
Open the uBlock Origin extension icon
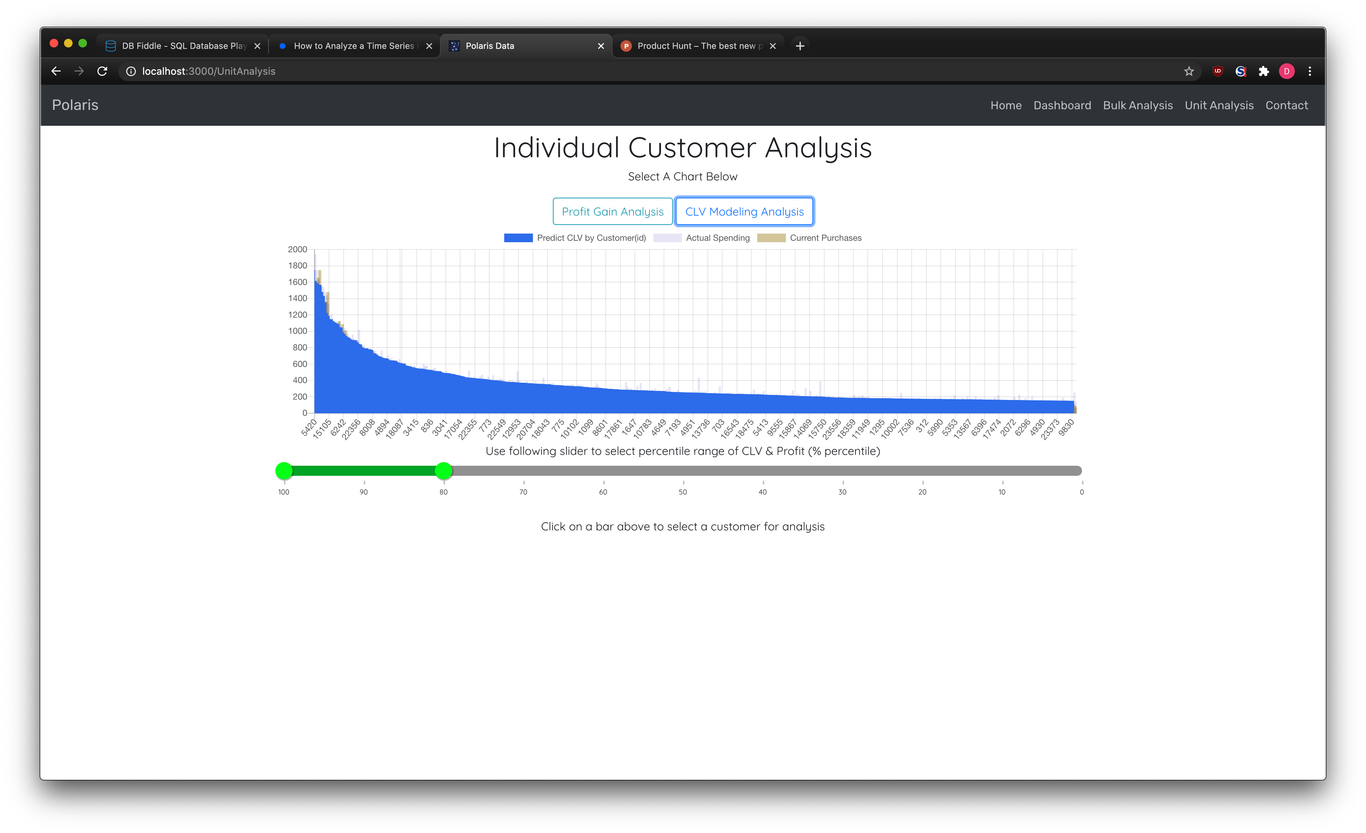click(x=1218, y=71)
